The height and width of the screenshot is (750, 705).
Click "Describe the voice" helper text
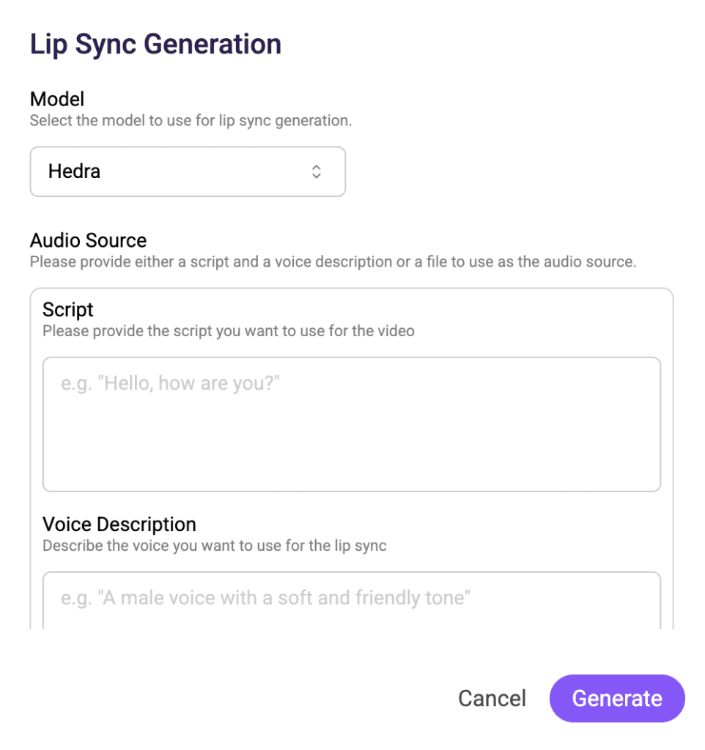point(214,546)
